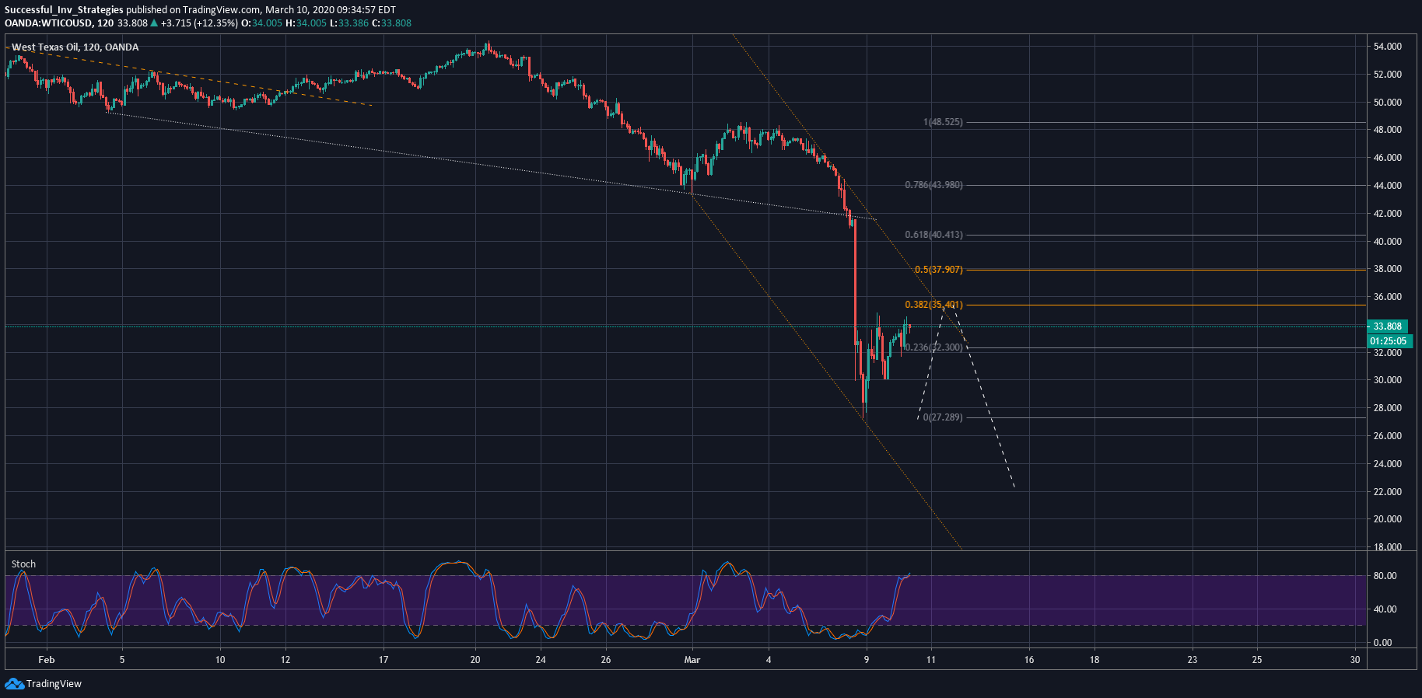Click date axis label 24

pos(541,660)
